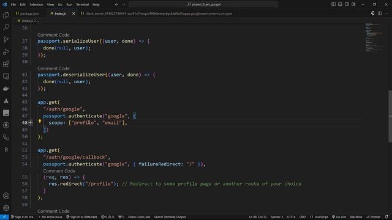Toggle the primary side bar layout icon
The height and width of the screenshot is (220, 392).
coord(333,4)
